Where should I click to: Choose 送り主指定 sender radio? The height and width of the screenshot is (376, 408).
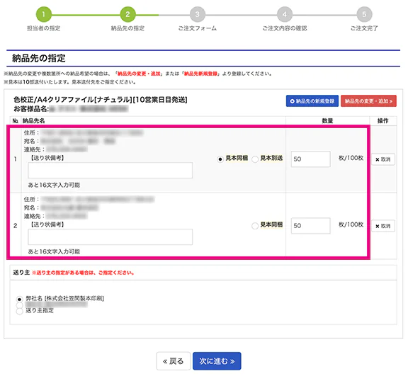(x=20, y=311)
